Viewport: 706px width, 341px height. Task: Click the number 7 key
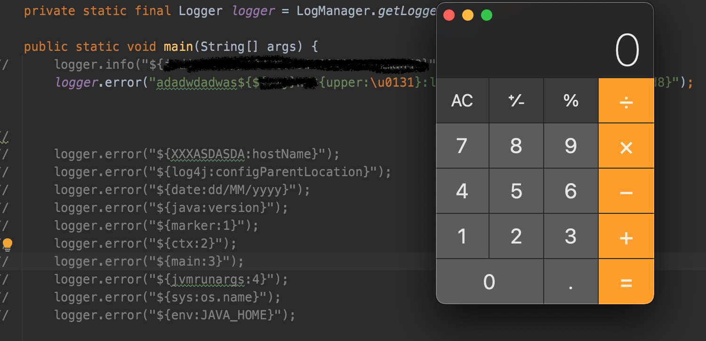[462, 146]
